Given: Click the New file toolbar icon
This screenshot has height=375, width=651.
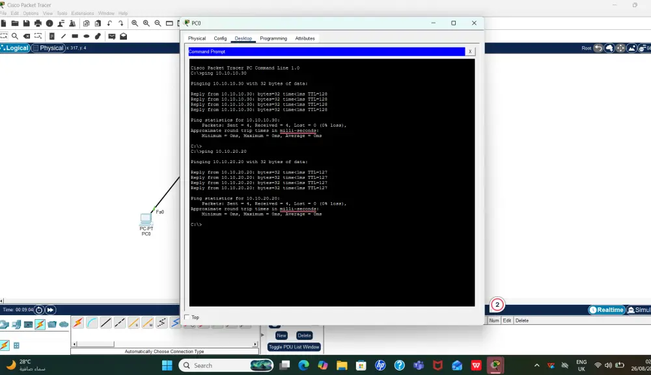Looking at the screenshot, I should click(4, 23).
